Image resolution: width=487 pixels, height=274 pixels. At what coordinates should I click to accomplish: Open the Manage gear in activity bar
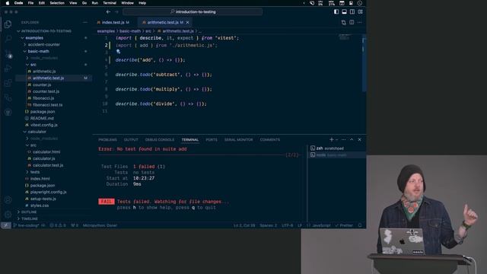[x=8, y=214]
